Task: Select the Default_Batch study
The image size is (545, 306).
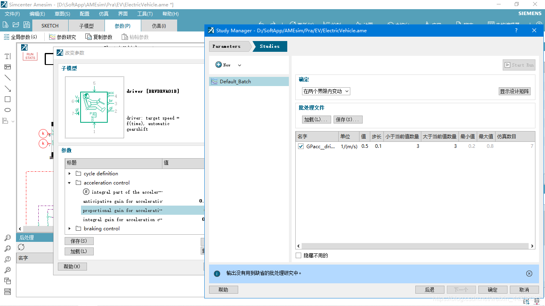Action: [x=249, y=81]
